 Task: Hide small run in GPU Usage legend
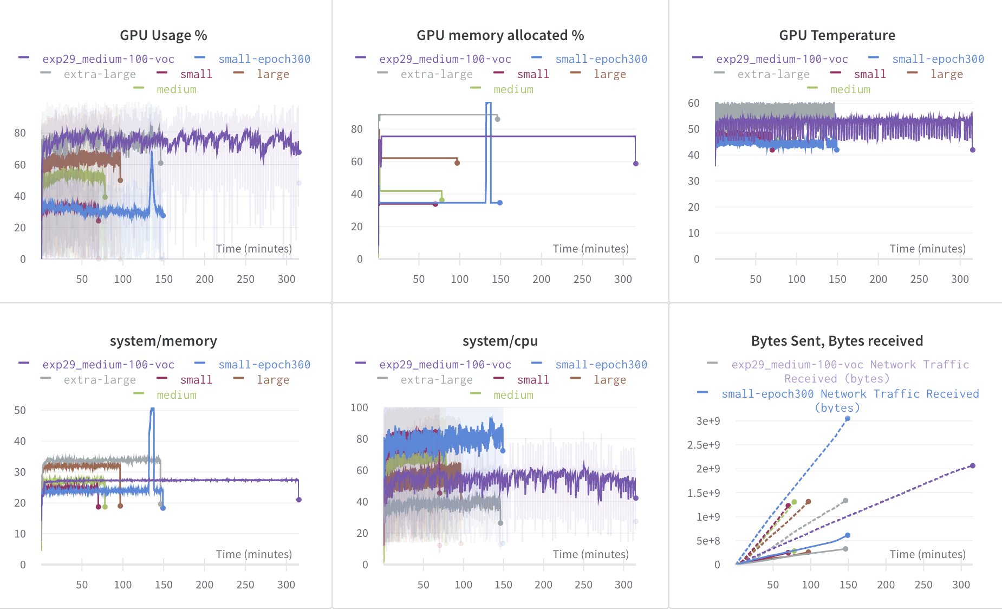pyautogui.click(x=197, y=74)
